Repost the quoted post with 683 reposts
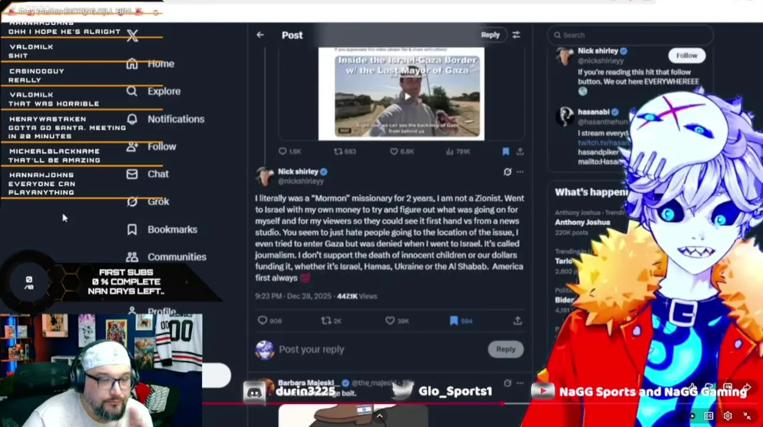 click(x=338, y=152)
